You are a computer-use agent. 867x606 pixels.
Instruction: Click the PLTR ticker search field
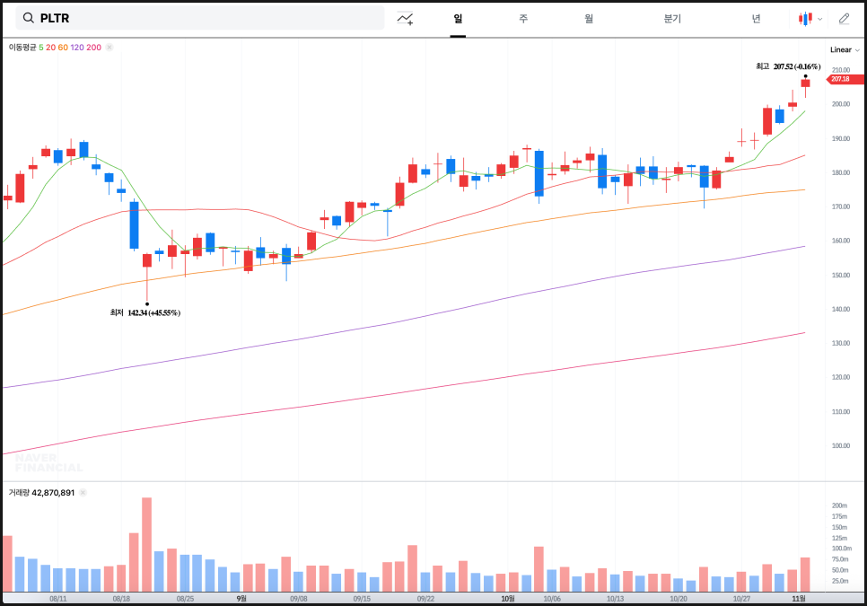[206, 18]
